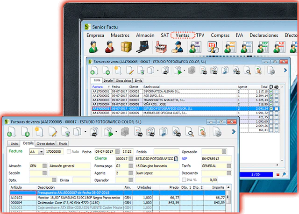
Task: Enable the IVA % checkbox
Action: coord(184,180)
